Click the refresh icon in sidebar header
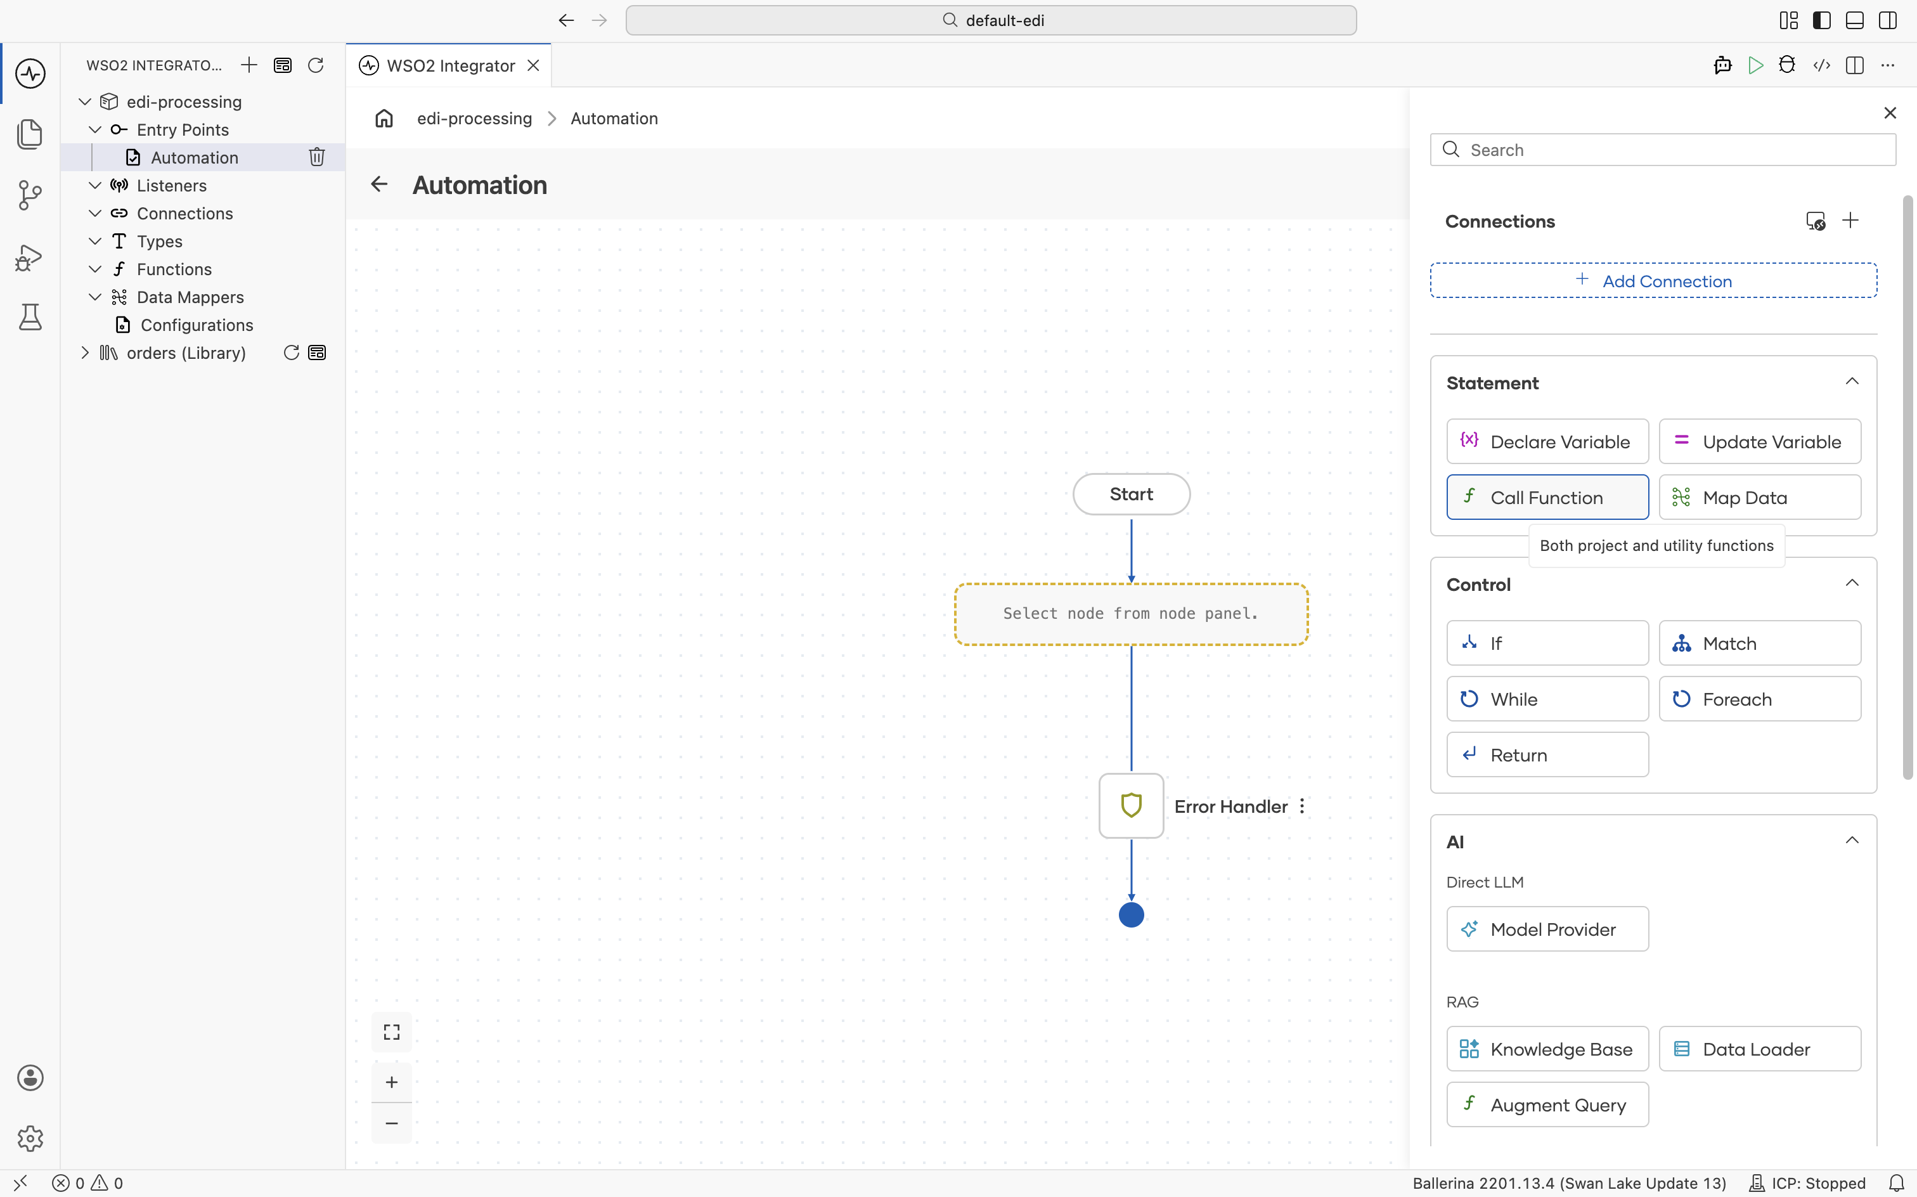 (316, 65)
